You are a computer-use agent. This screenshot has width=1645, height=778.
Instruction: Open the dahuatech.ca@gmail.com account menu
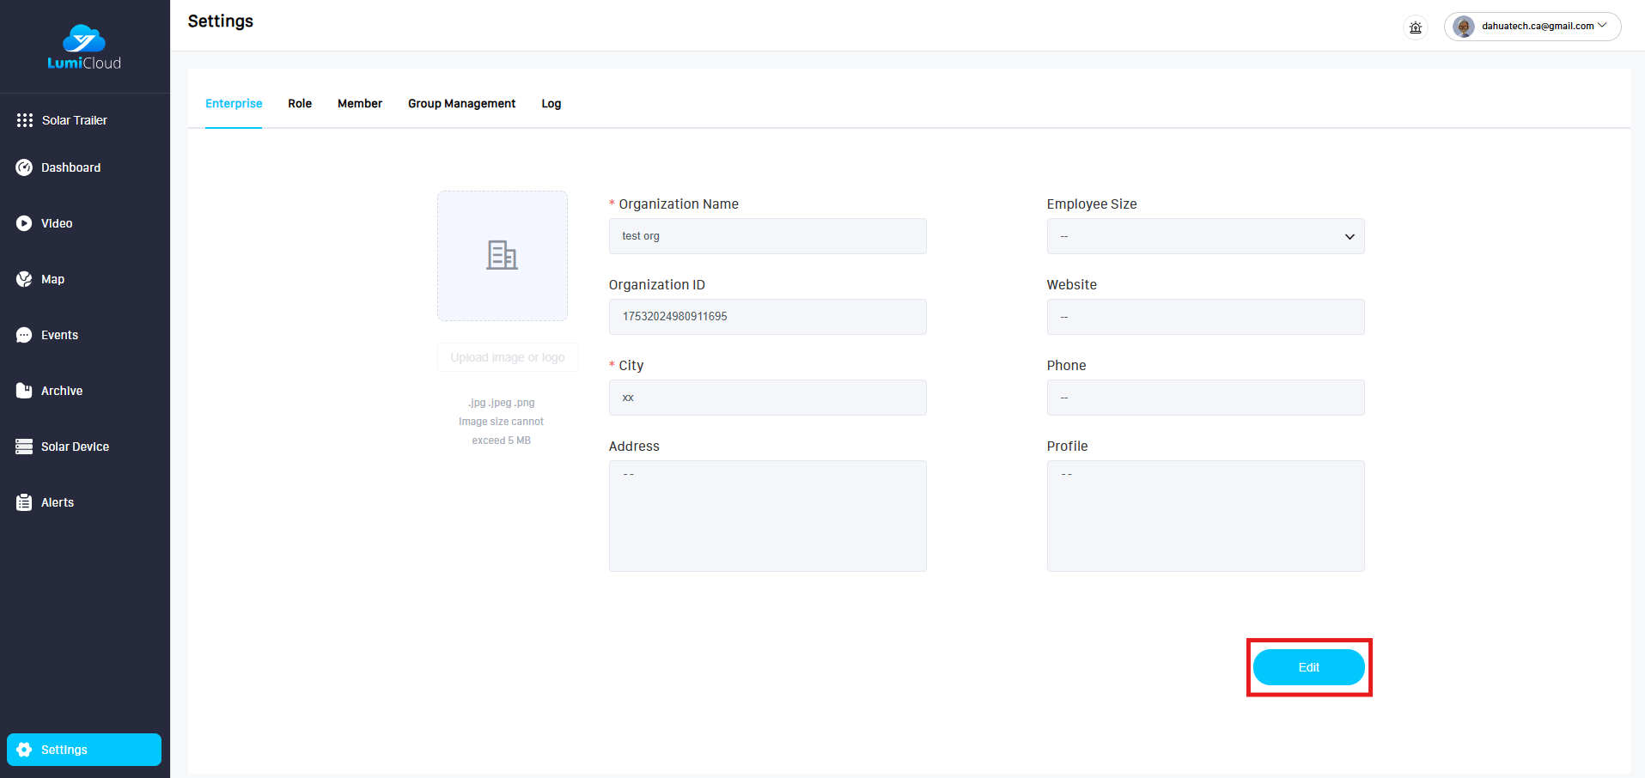1532,27
